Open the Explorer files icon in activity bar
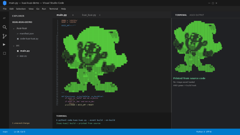Viewport: 240px width, 135px height. (x=4, y=18)
